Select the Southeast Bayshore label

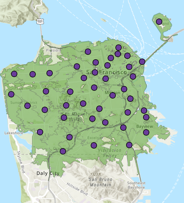pyautogui.click(x=136, y=185)
